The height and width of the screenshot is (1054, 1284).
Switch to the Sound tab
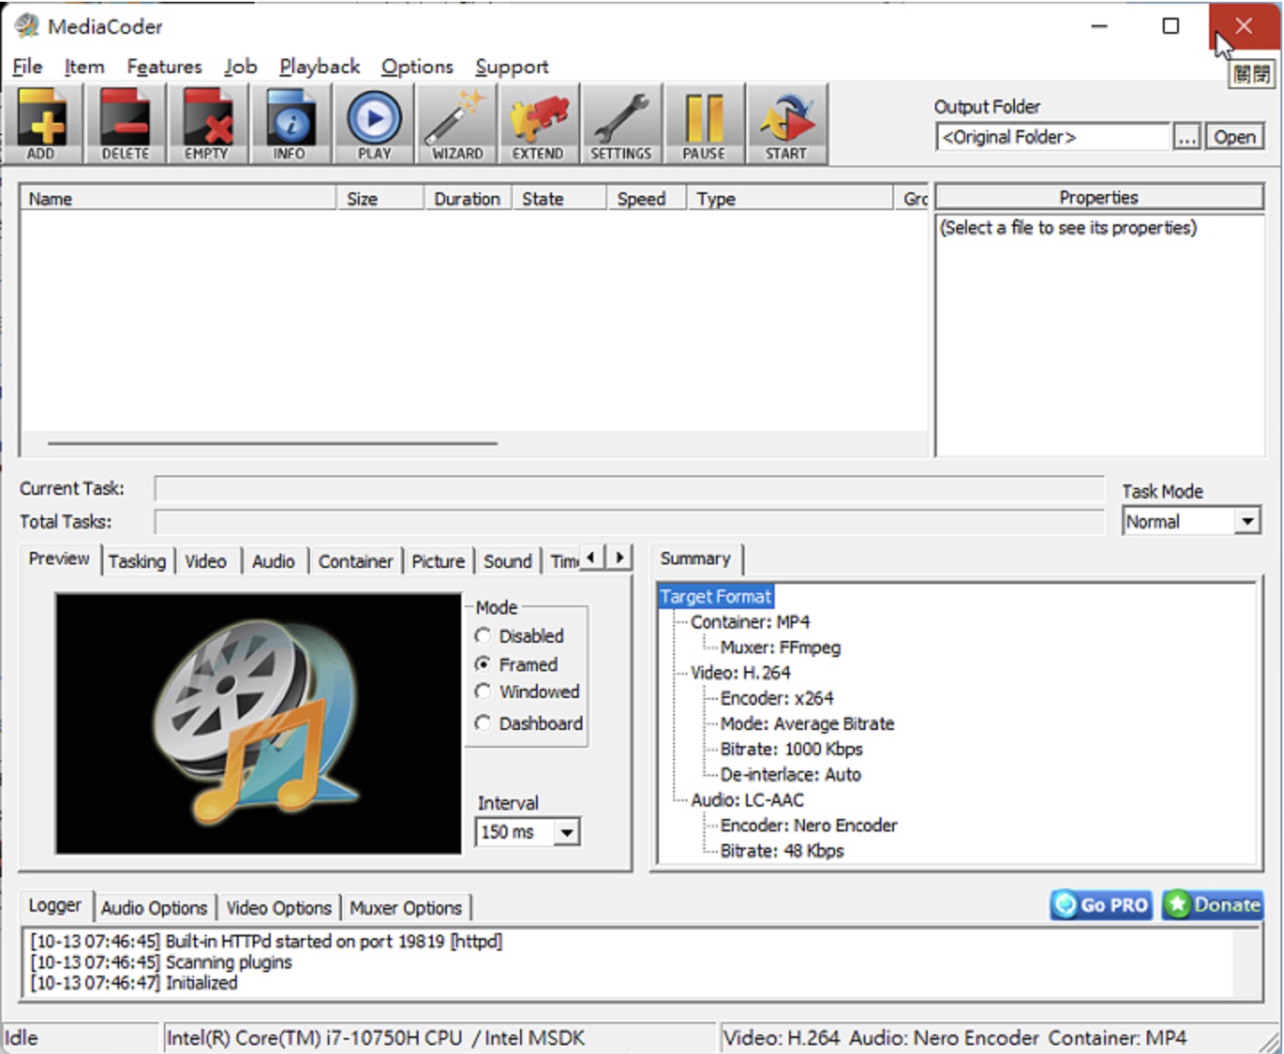pos(508,562)
